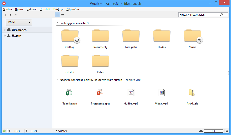This screenshot has height=135, width=231.
Task: Expand the Skupiny tree node
Action: [5, 35]
